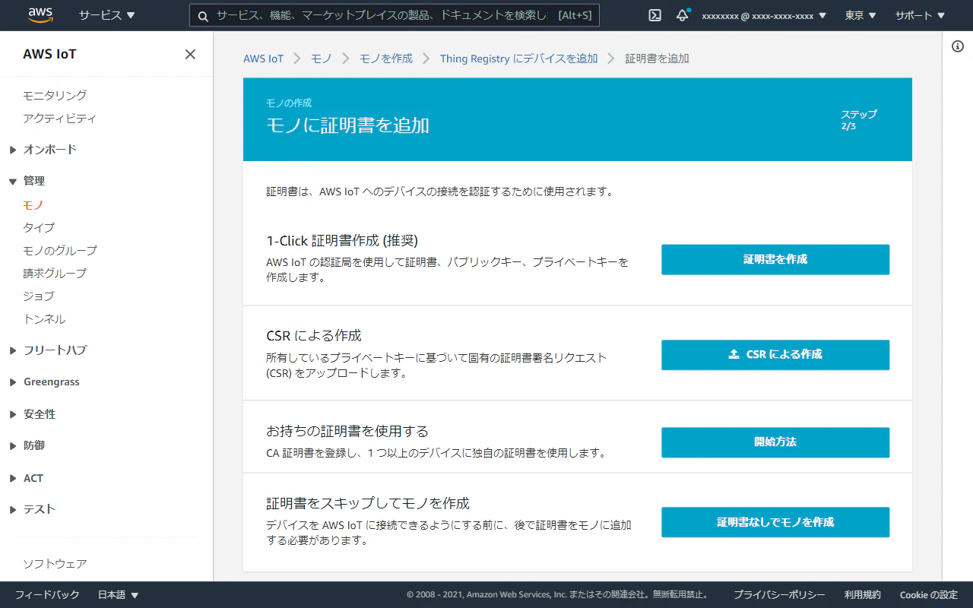This screenshot has height=608, width=973.
Task: Click the AWS logo to return home
Action: pos(40,14)
